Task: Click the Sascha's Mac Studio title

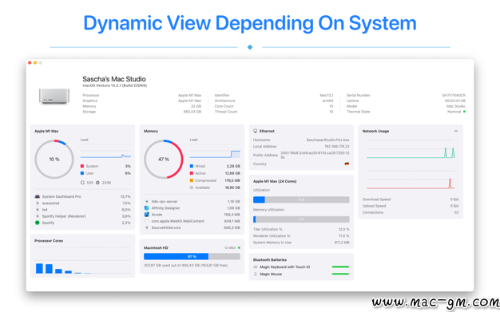Action: click(114, 79)
